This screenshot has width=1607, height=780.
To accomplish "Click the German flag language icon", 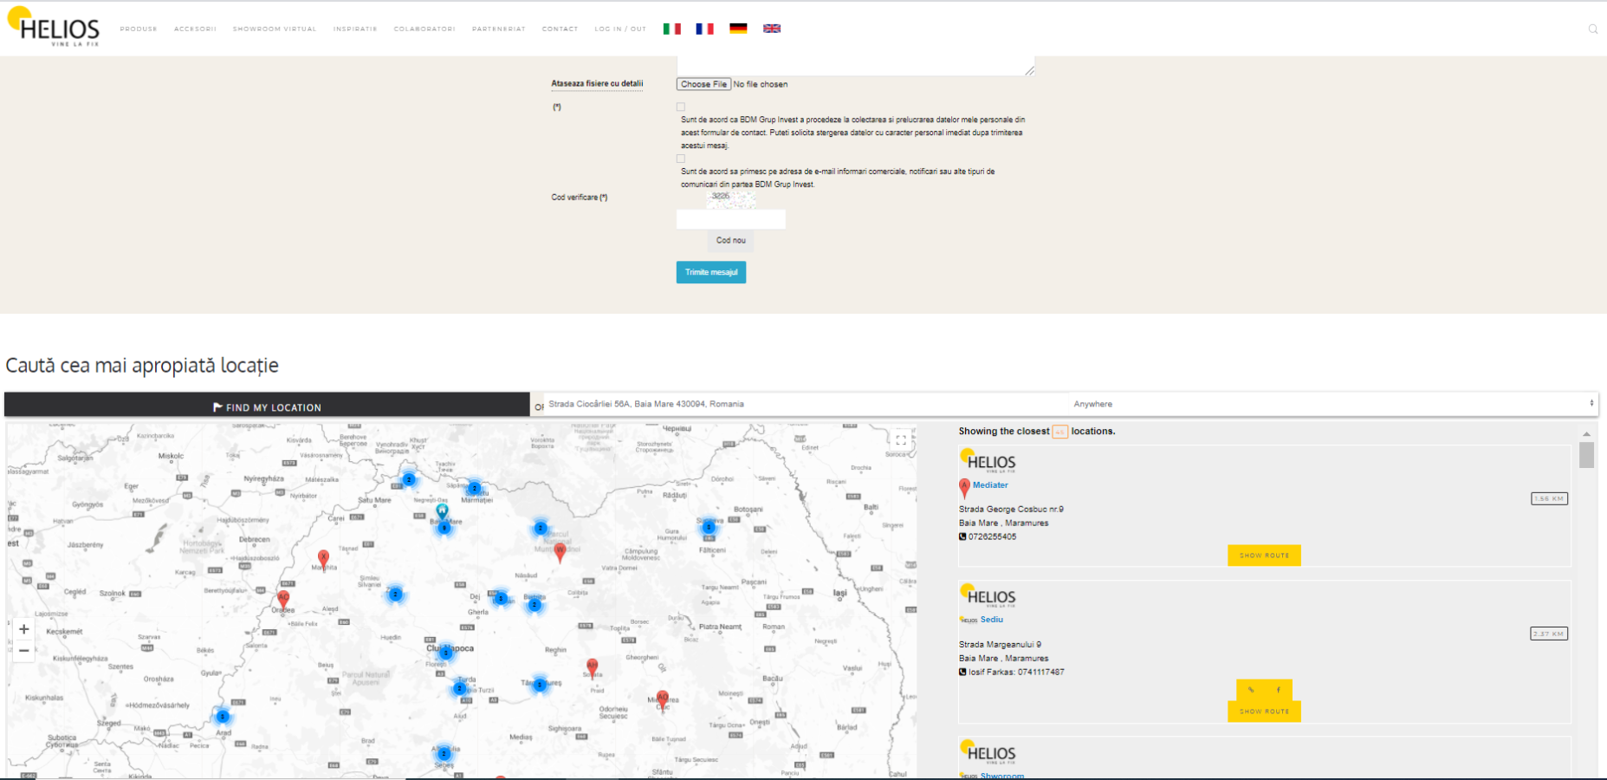I will 738,29.
